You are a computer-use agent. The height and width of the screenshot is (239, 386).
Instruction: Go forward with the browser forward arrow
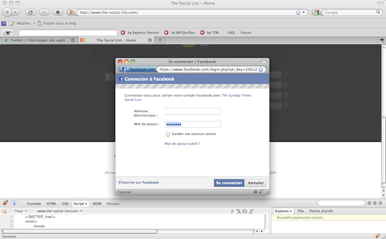coord(15,12)
